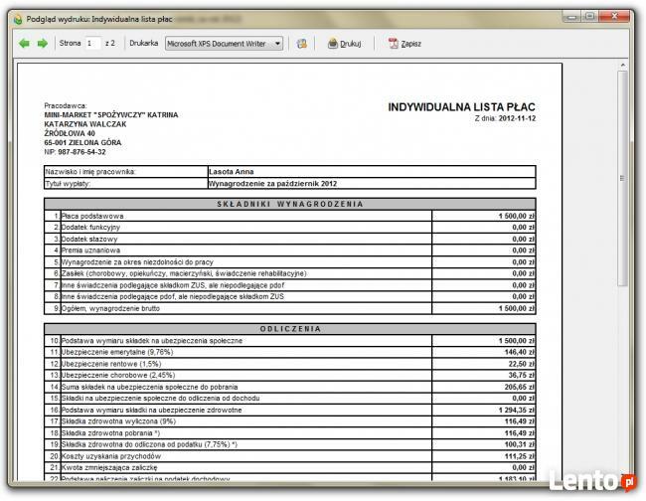Click the Drukuj print button
646x501 pixels.
coord(344,44)
